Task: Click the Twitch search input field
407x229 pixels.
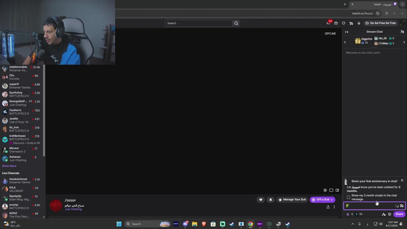Action: [199, 23]
